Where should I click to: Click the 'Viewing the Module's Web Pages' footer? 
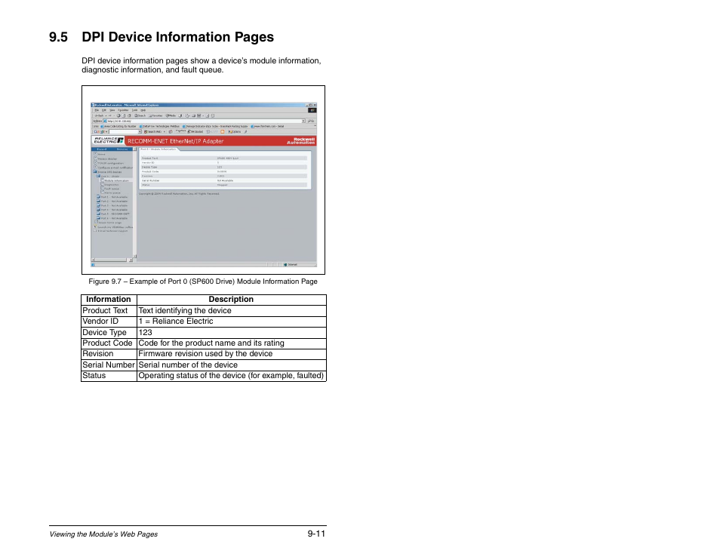point(103,534)
